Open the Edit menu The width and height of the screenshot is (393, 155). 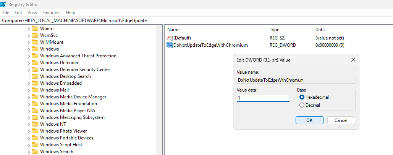coord(18,13)
